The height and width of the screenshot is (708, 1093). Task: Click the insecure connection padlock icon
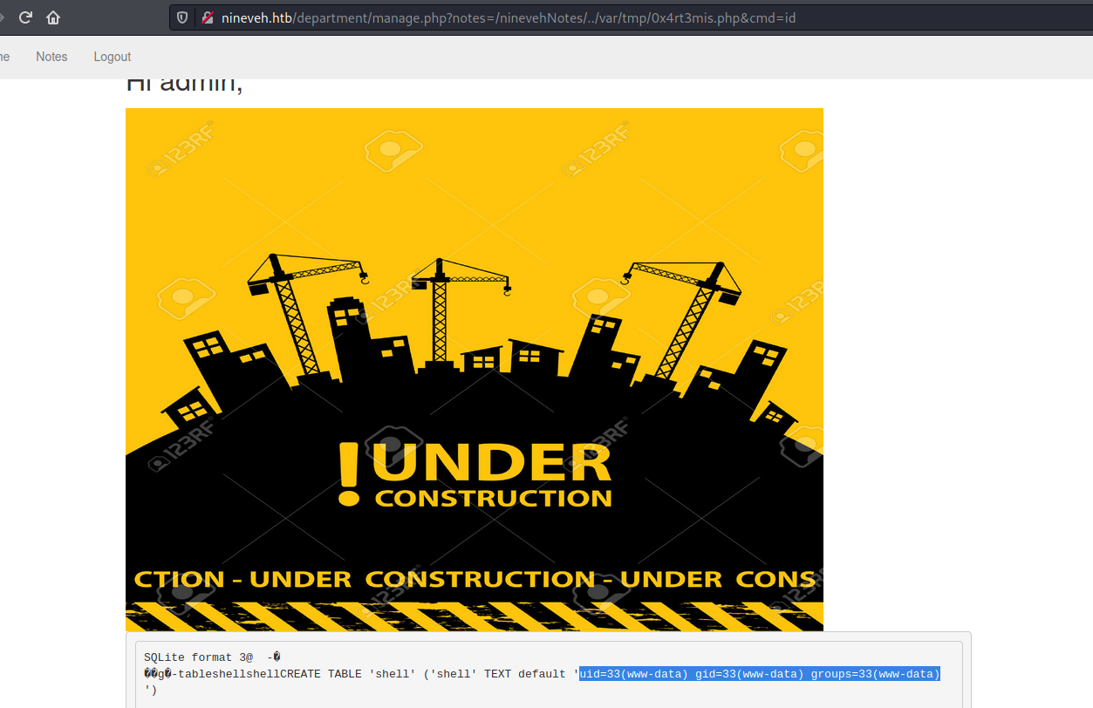tap(207, 17)
